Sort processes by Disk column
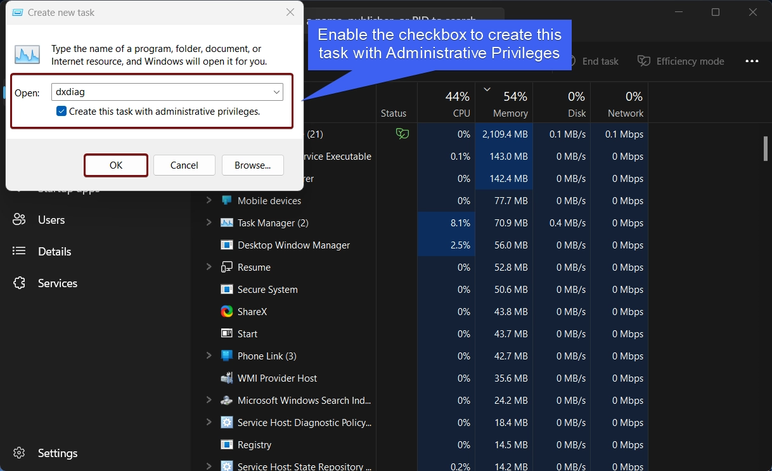Viewport: 772px width, 471px height. point(562,103)
